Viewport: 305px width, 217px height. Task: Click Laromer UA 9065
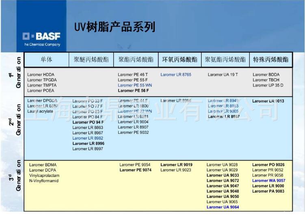click(x=222, y=202)
